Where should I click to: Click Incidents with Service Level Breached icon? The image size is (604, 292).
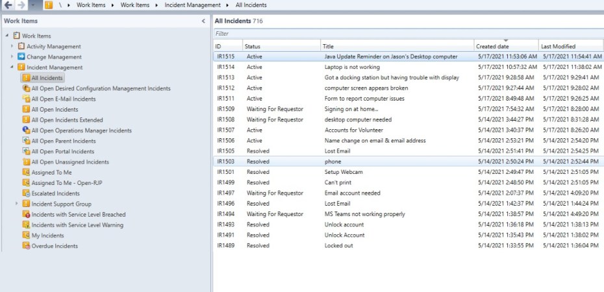tap(26, 214)
